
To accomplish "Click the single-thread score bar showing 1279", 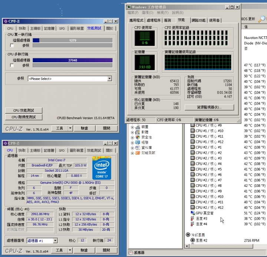I will click(73, 40).
